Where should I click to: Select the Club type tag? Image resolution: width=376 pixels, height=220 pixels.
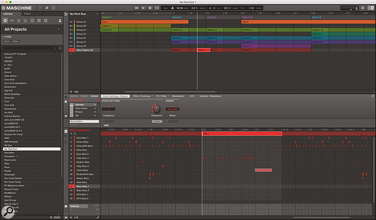pos(7,41)
